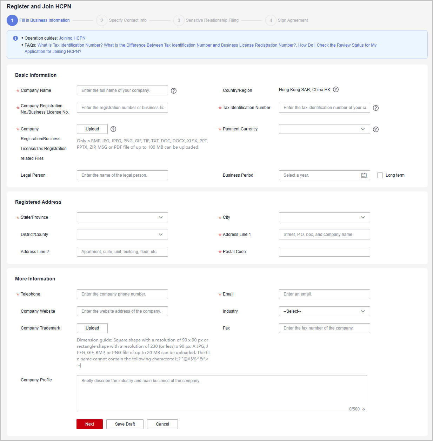
Task: Upload company registration/business license files
Action: (92, 129)
